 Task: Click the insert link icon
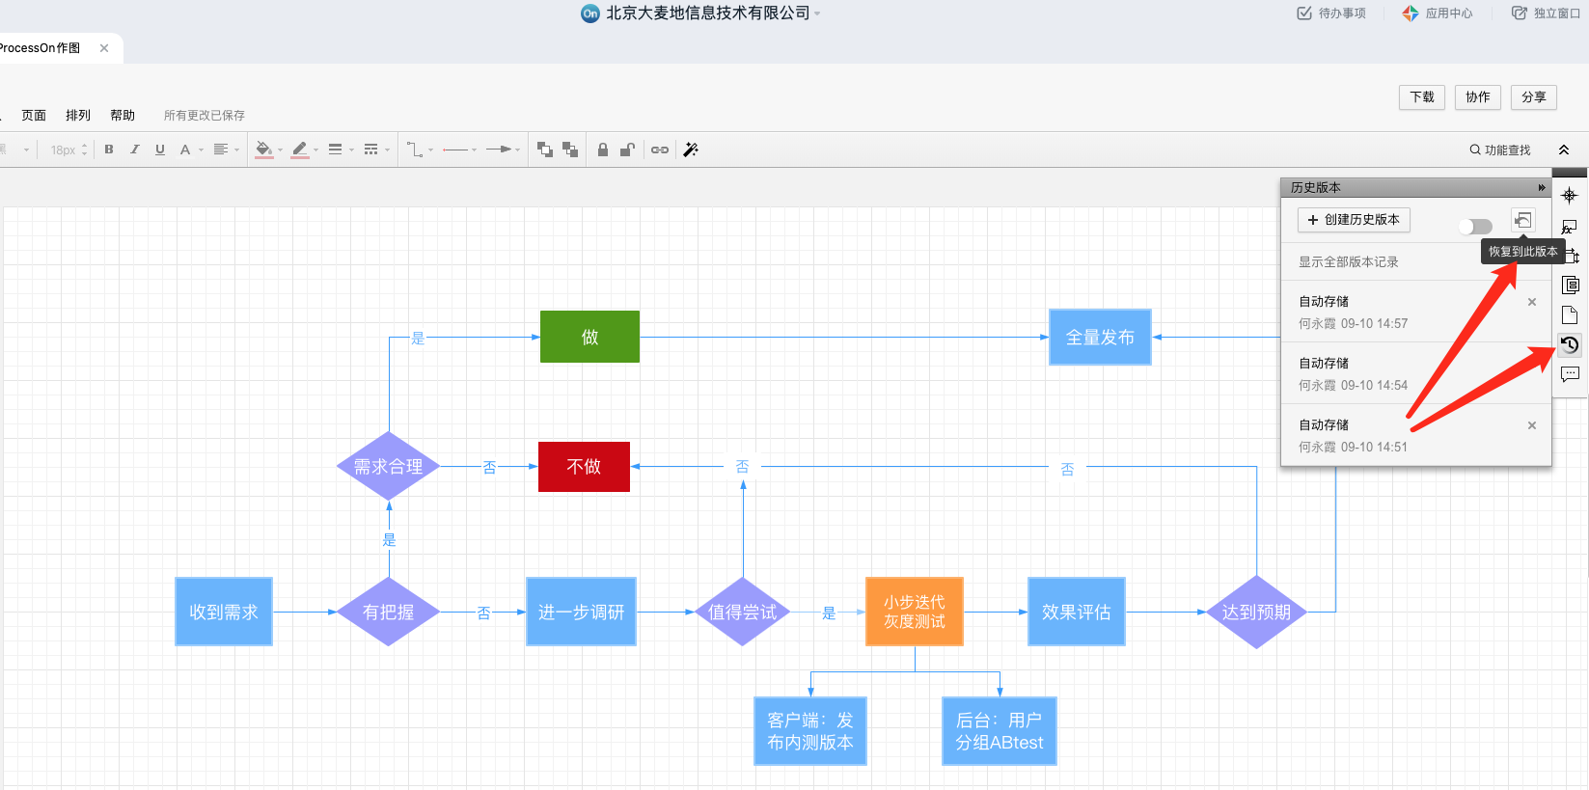coord(660,150)
